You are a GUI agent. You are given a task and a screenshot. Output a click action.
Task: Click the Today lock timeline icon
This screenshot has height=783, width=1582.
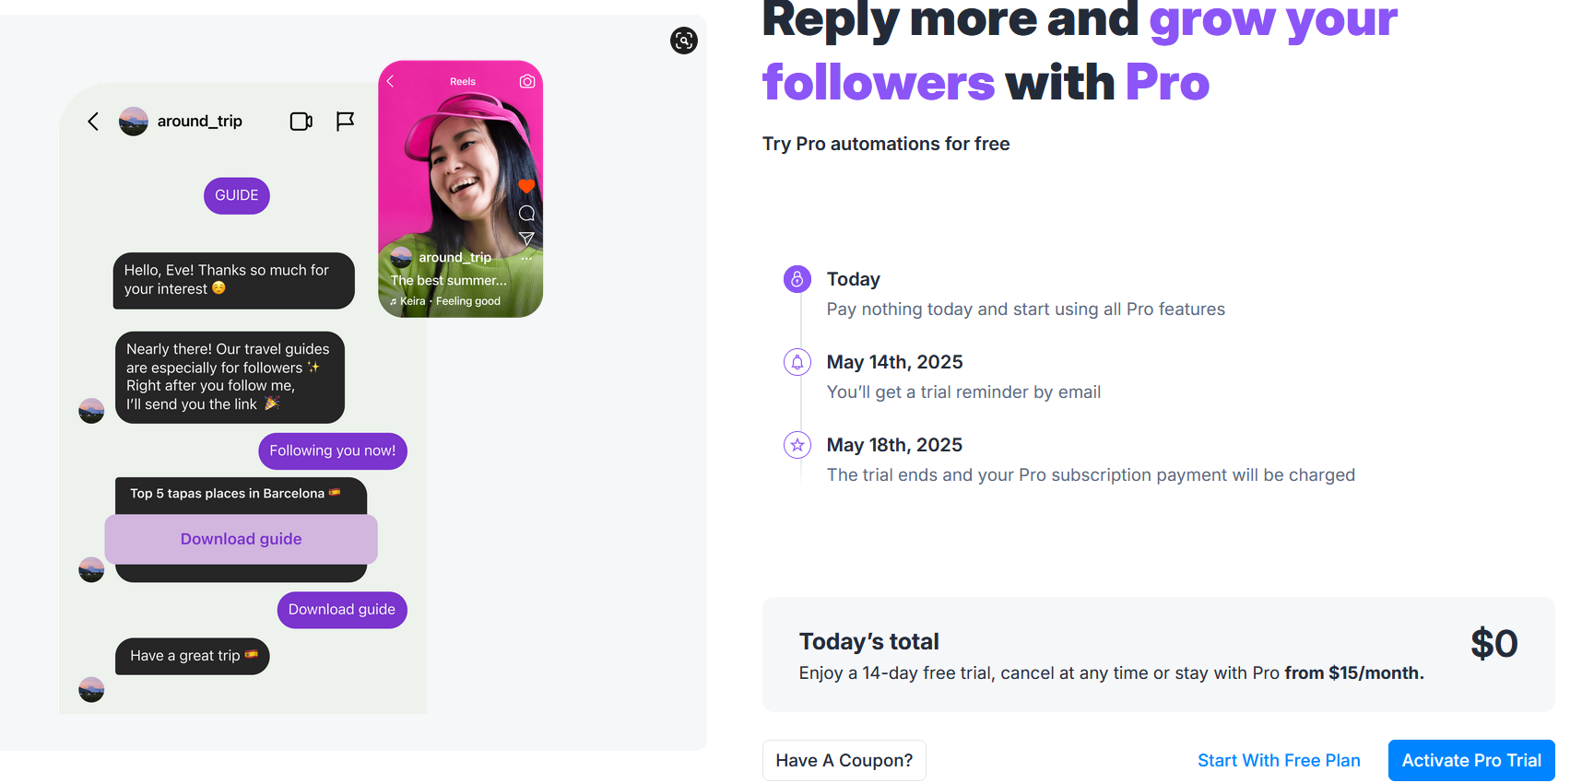coord(797,279)
